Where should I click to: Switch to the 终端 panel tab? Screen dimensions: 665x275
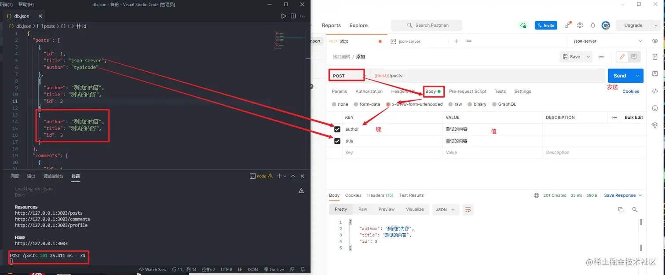pos(76,176)
